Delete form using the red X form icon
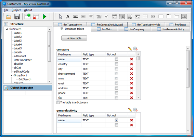 (x=36, y=17)
